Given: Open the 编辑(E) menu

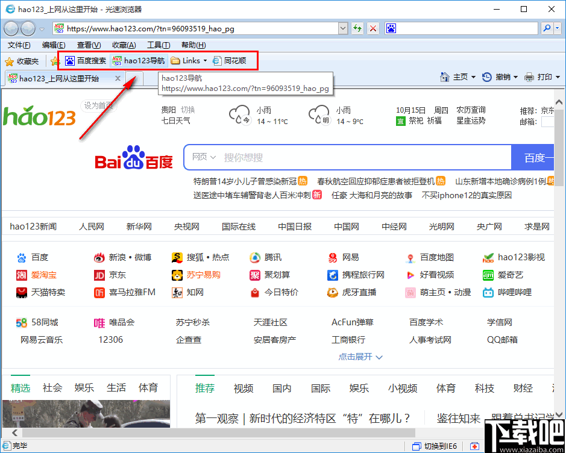Looking at the screenshot, I should (x=54, y=45).
